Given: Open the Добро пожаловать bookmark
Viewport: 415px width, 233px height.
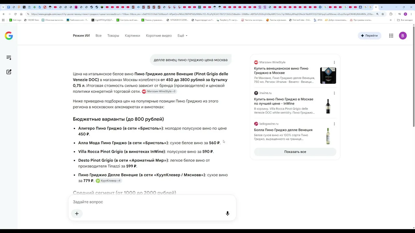Looking at the screenshot, I should click(337, 20).
